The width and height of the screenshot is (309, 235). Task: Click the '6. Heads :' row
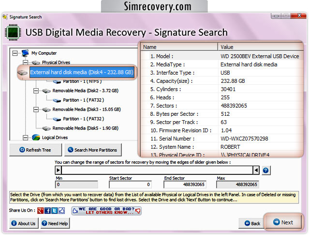pyautogui.click(x=222, y=97)
